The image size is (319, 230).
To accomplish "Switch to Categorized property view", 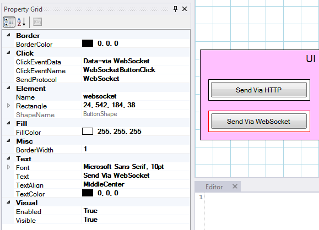I will point(9,22).
